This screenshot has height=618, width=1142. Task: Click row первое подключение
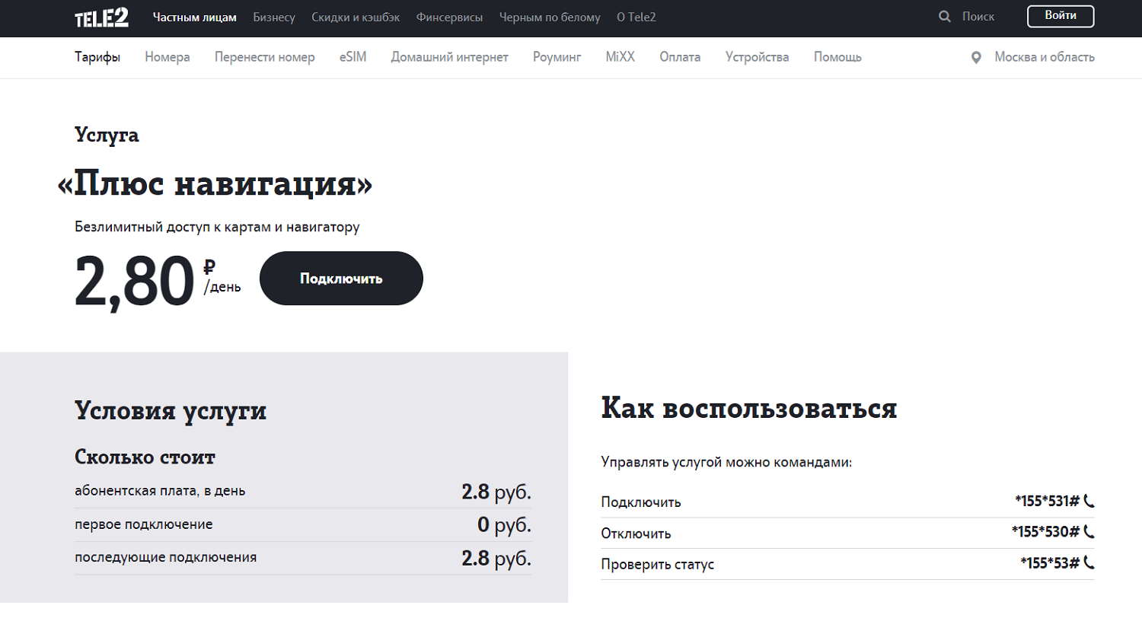(303, 524)
